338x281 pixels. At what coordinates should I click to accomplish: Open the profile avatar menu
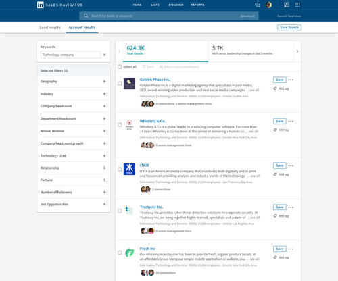pyautogui.click(x=268, y=5)
